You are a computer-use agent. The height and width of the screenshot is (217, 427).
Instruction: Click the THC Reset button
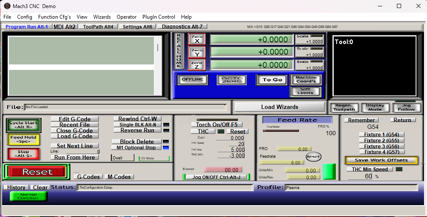click(237, 131)
